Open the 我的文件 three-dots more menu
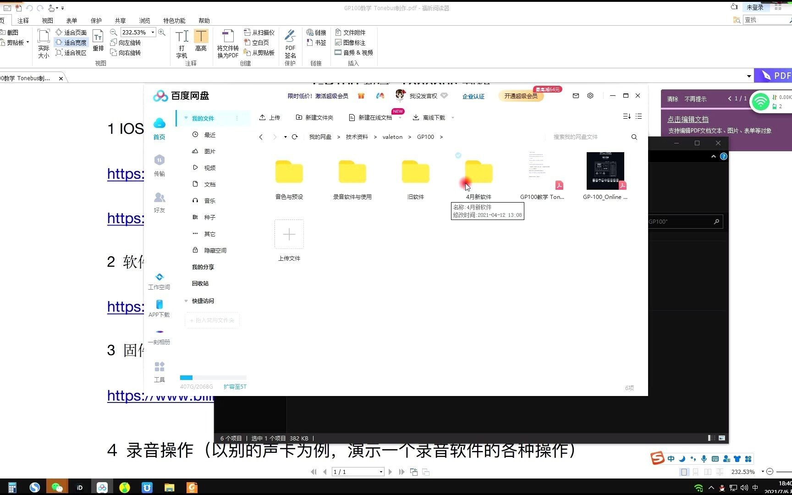Screen dimensions: 792x495 click(237, 118)
